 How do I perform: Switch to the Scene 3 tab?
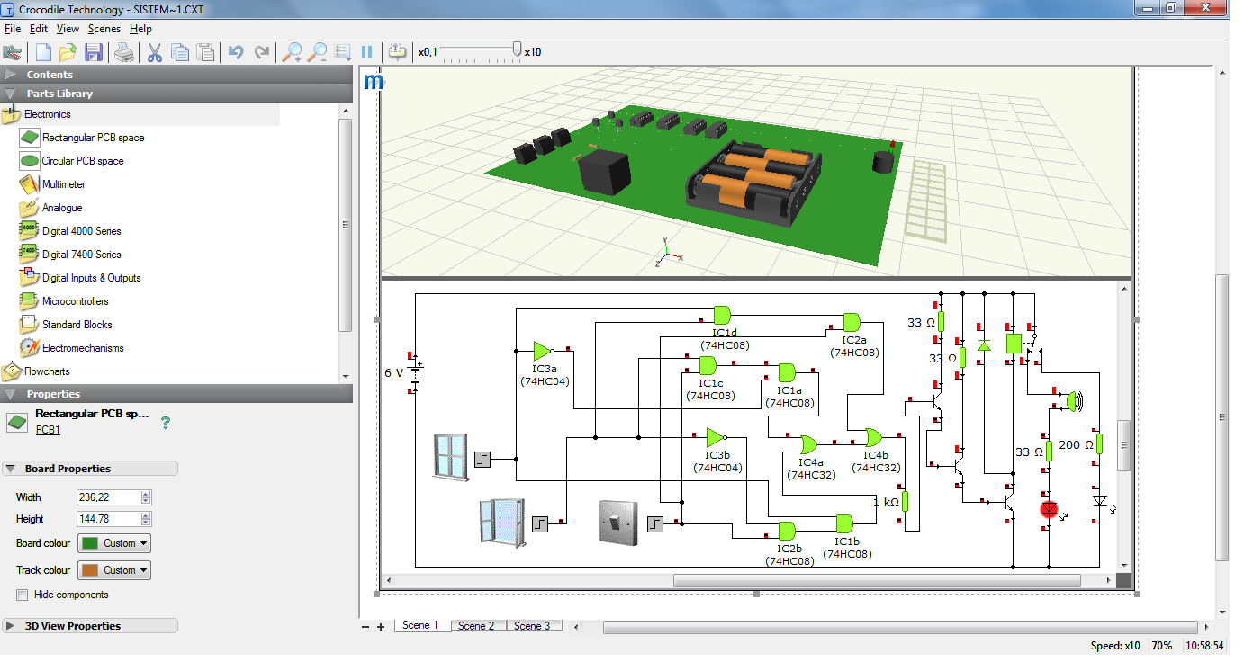tap(532, 626)
